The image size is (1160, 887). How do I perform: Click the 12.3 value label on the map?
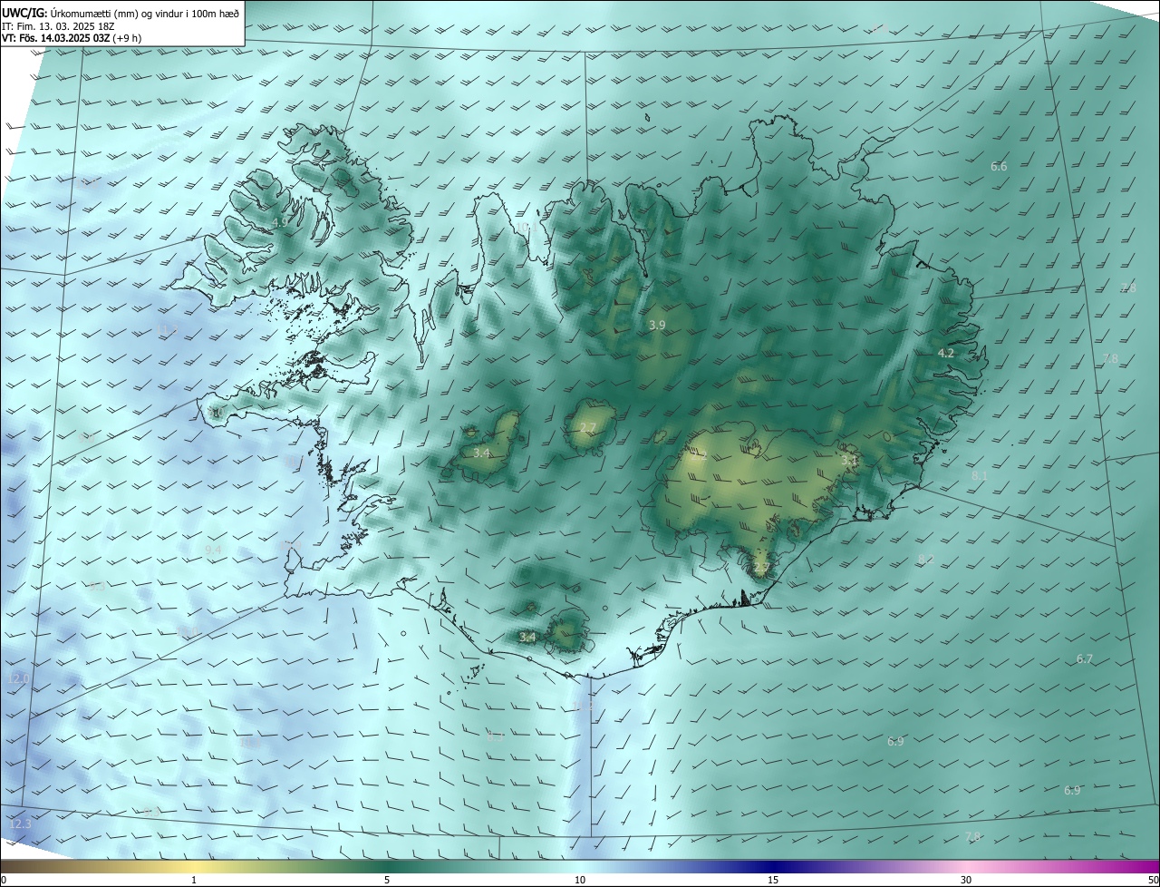20,824
